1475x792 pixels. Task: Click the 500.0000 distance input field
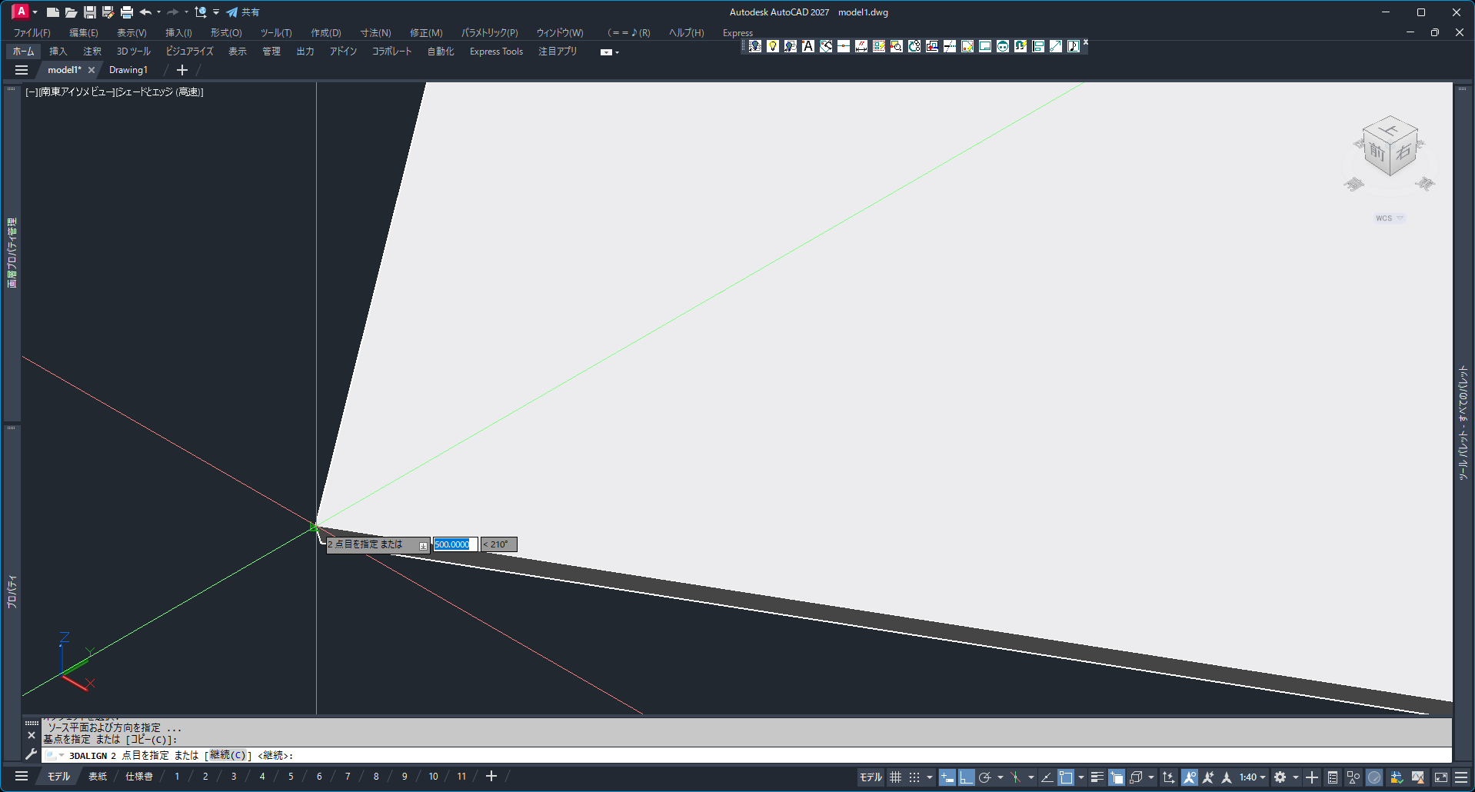(x=454, y=544)
